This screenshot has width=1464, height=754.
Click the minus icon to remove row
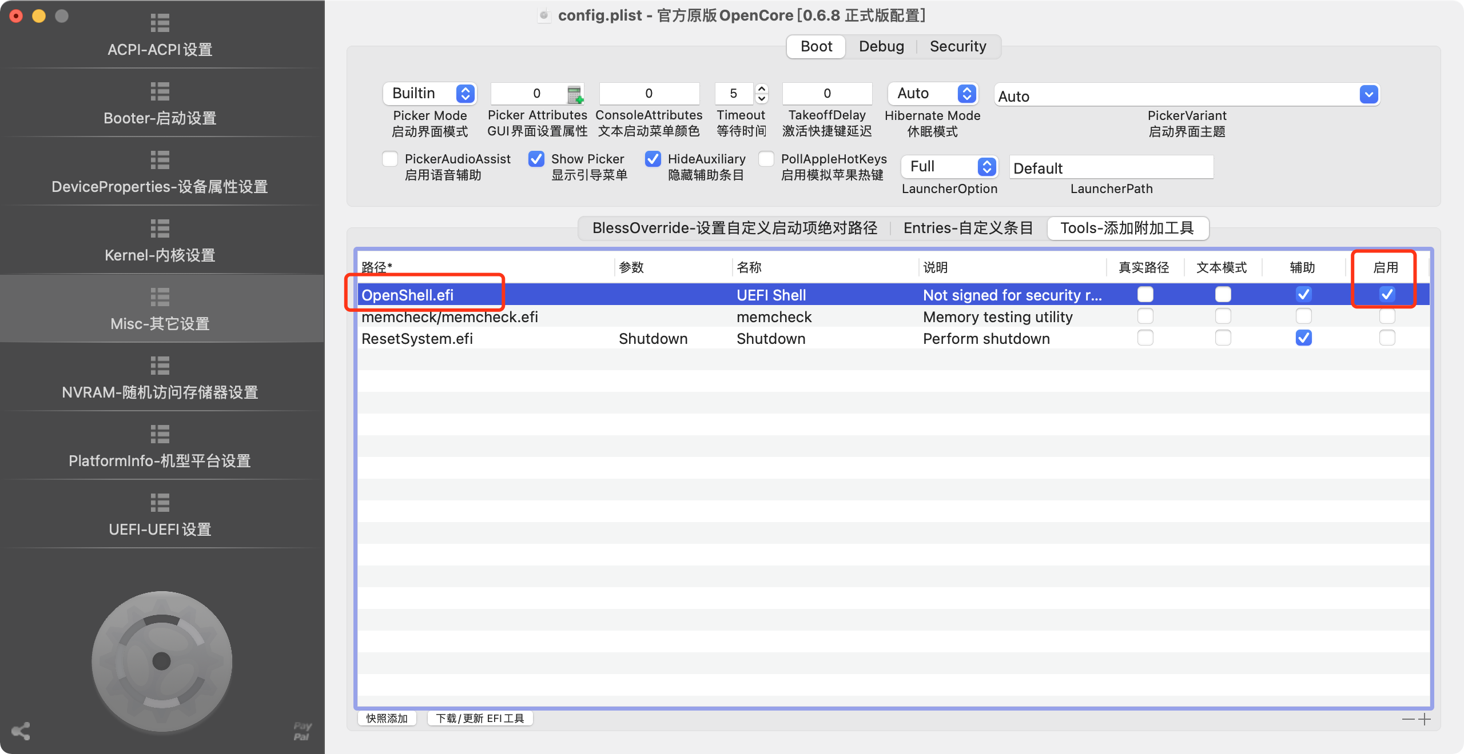[x=1409, y=719]
